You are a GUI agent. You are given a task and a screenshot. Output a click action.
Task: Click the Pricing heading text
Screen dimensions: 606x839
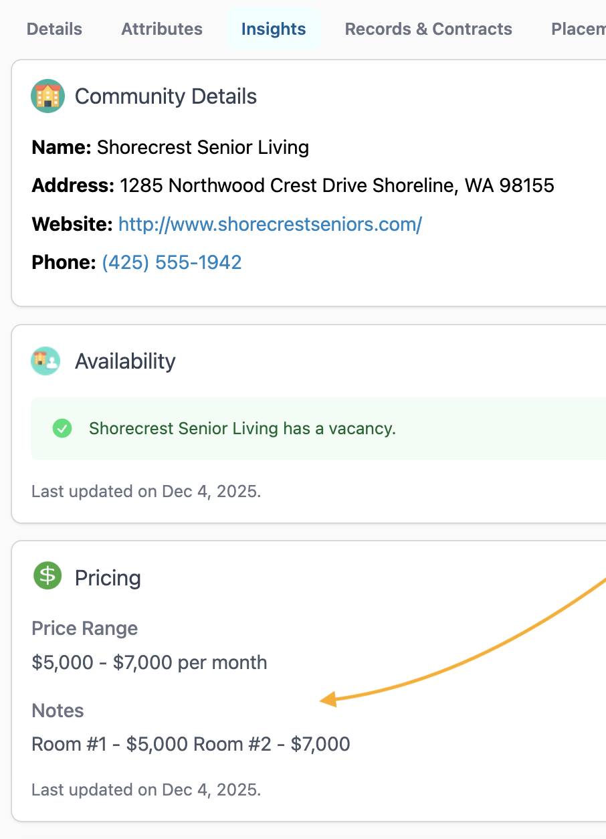[x=108, y=578]
